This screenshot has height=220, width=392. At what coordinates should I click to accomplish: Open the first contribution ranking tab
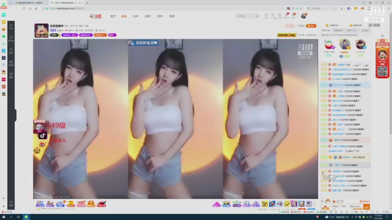coord(326,30)
